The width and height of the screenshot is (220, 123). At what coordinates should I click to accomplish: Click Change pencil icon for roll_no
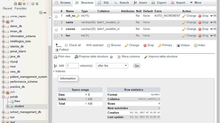184,16
